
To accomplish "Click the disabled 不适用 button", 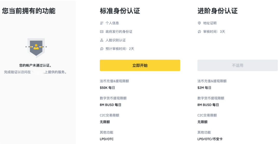I will 237,66.
